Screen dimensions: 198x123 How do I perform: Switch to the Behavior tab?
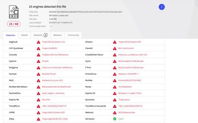tap(57, 35)
